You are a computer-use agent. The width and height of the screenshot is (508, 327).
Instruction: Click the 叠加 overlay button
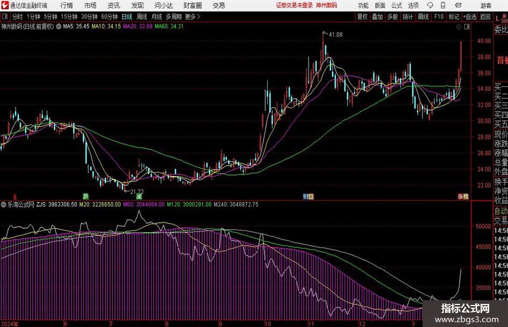pyautogui.click(x=377, y=17)
